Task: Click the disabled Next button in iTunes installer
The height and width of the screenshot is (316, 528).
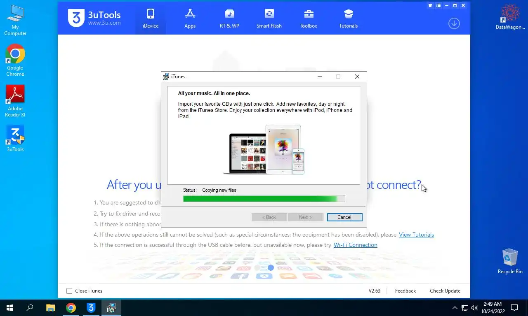Action: tap(305, 217)
